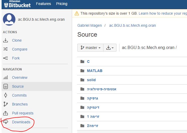Viewport: 187px width, 133px height.
Task: Open the Features menu item
Action: click(43, 4)
